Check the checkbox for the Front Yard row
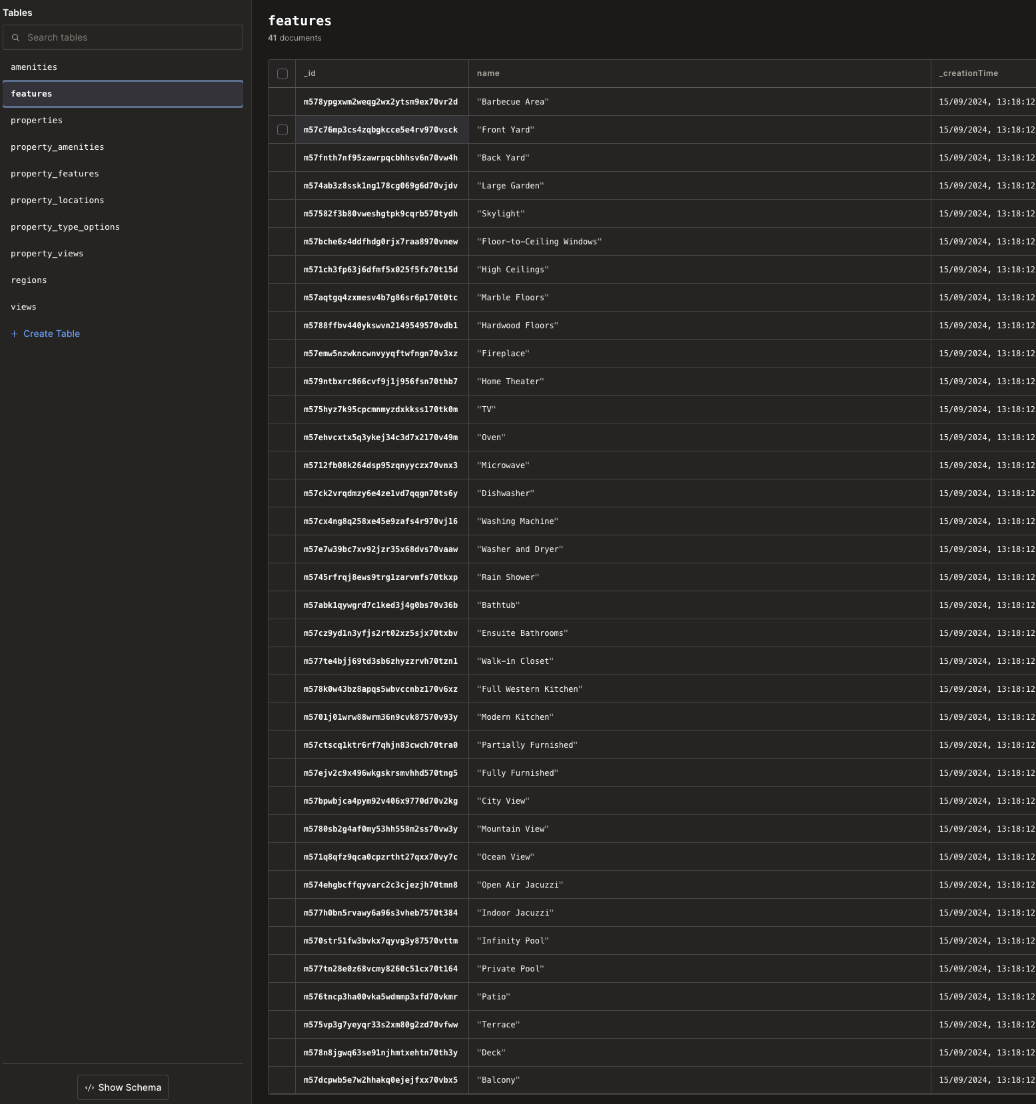Image resolution: width=1036 pixels, height=1104 pixels. coord(282,130)
